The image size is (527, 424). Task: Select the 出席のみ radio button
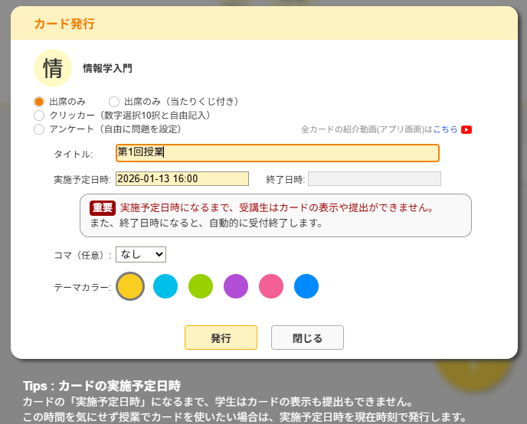[x=39, y=101]
